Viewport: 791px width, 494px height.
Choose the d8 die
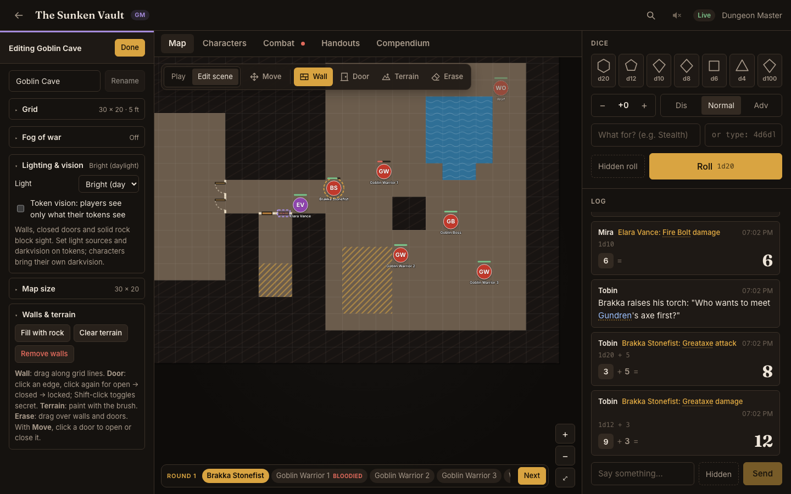point(687,70)
